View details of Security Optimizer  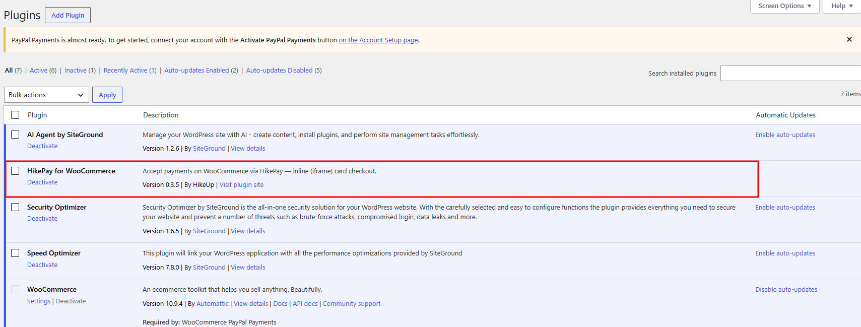(x=248, y=231)
